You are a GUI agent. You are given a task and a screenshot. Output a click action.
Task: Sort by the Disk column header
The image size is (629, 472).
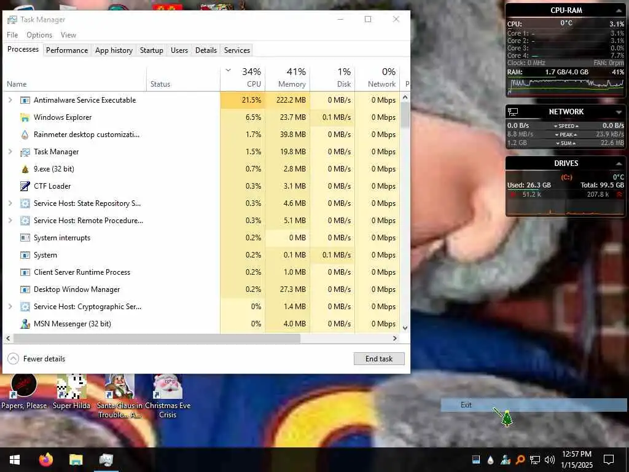click(x=332, y=77)
